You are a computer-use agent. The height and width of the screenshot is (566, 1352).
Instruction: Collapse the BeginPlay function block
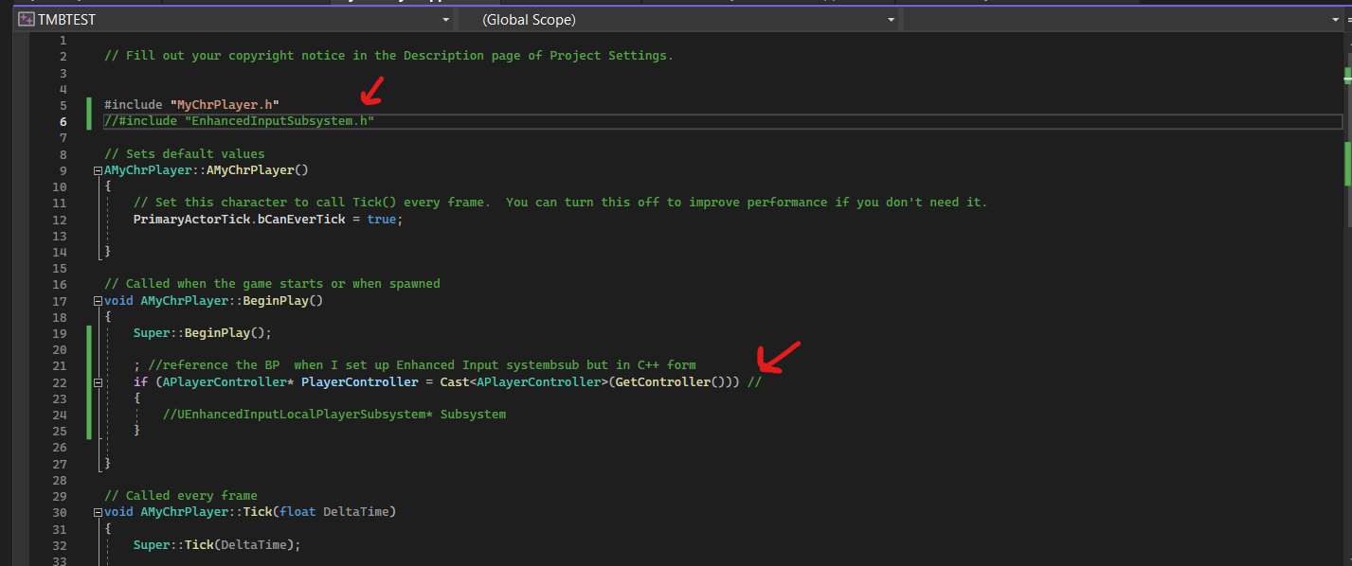tap(98, 301)
